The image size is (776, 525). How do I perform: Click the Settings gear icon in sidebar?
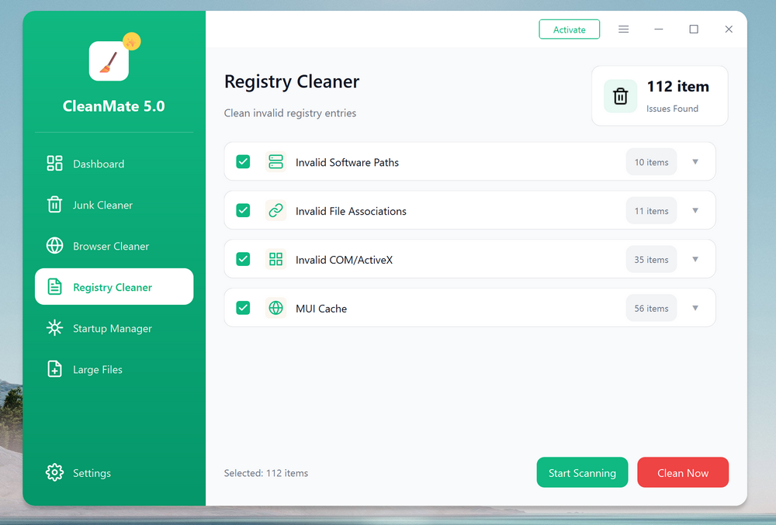coord(54,473)
